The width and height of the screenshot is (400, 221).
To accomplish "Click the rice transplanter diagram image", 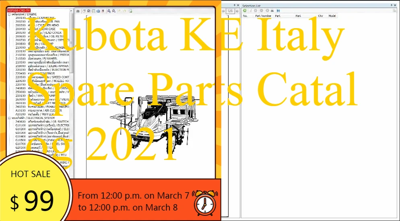I will tap(154, 125).
